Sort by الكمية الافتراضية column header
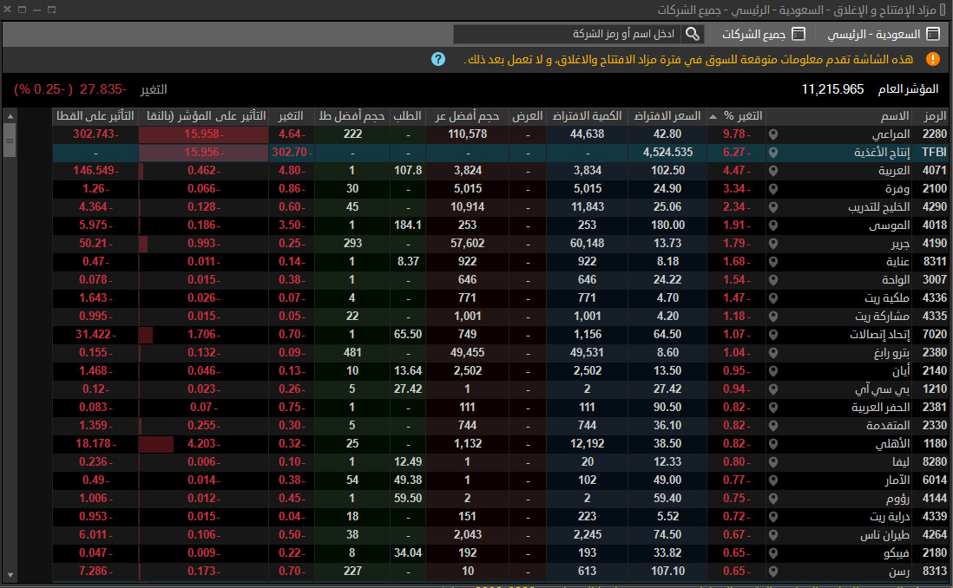The width and height of the screenshot is (953, 588). [x=587, y=116]
